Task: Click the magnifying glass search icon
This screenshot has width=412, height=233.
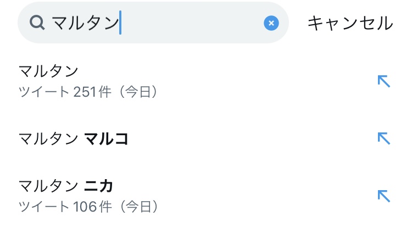Action: pyautogui.click(x=37, y=23)
